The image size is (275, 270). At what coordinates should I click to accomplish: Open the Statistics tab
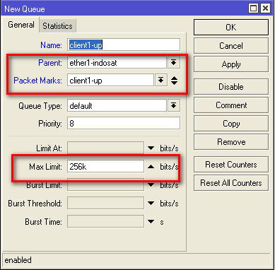pyautogui.click(x=57, y=26)
